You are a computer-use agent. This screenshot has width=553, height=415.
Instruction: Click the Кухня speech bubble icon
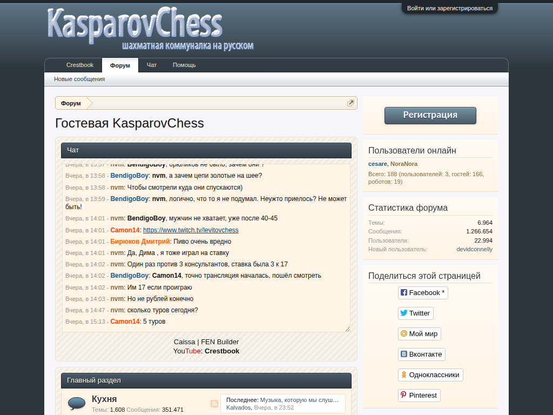pos(77,403)
